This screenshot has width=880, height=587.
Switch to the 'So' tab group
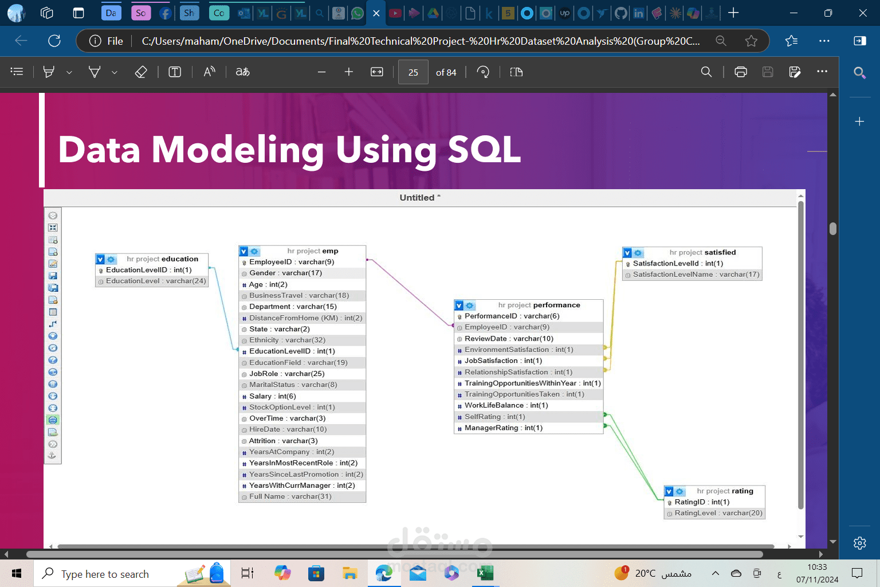[x=141, y=13]
